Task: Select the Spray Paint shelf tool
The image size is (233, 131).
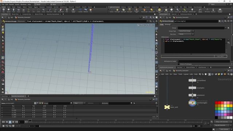Action: click(x=61, y=10)
